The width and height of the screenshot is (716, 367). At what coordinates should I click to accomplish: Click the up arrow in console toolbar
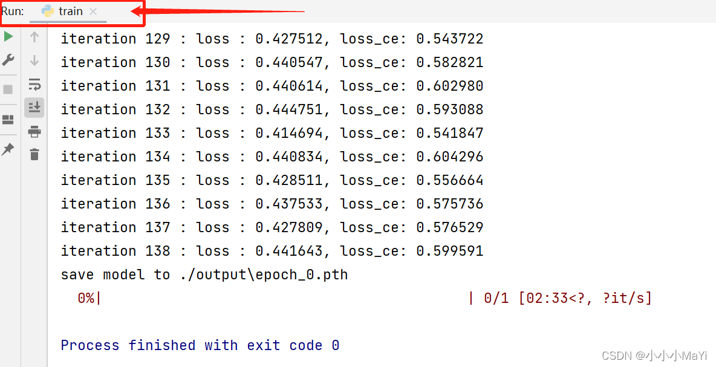point(34,37)
